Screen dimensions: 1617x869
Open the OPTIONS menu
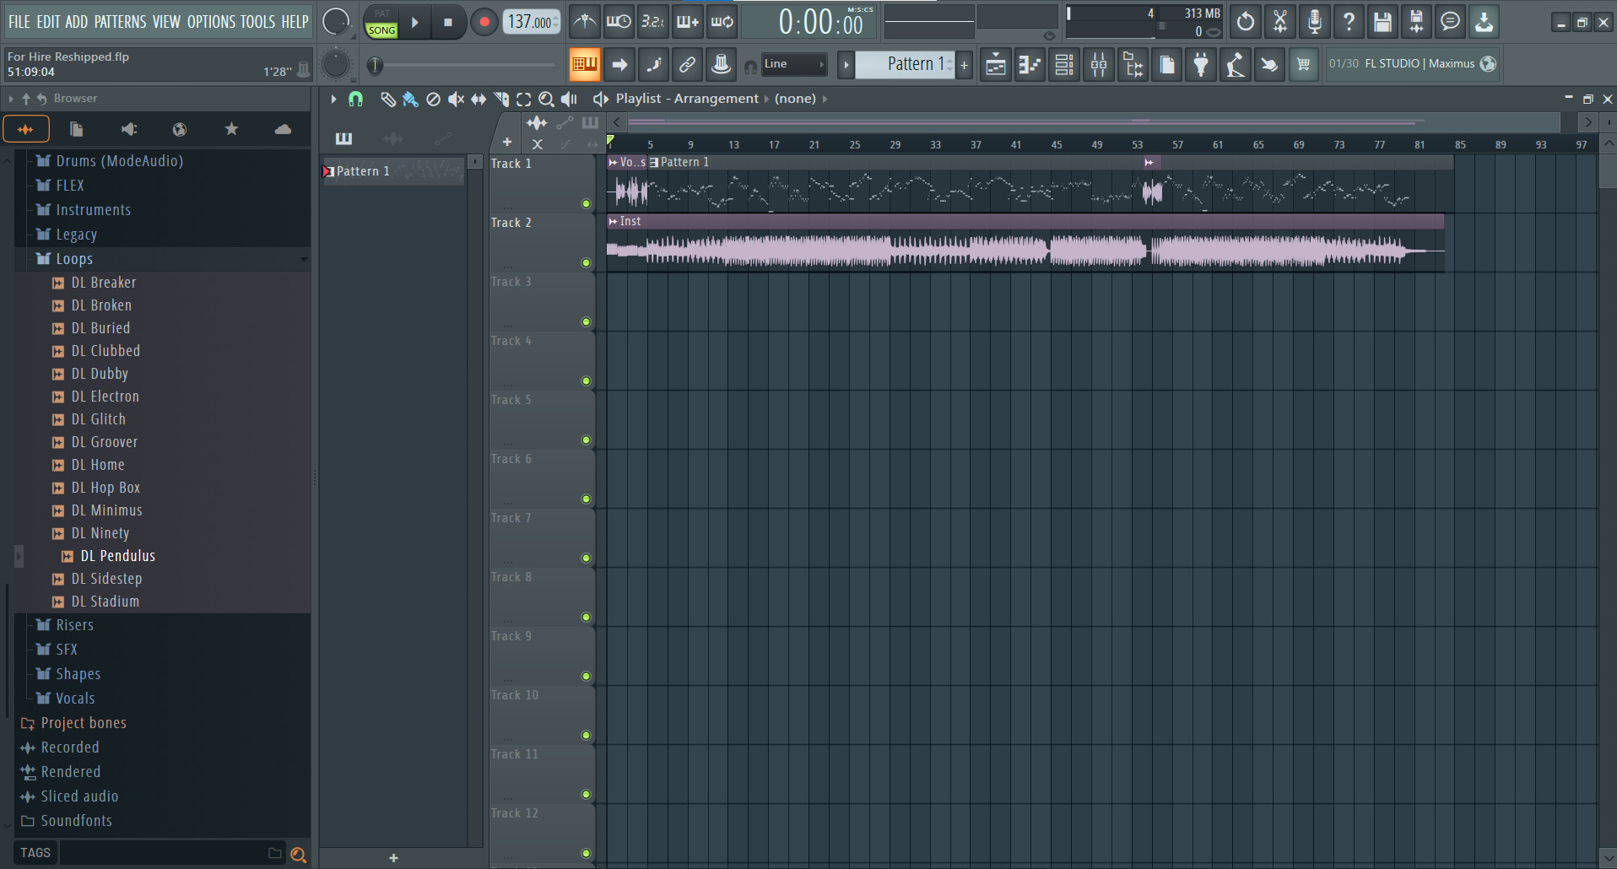pyautogui.click(x=210, y=22)
